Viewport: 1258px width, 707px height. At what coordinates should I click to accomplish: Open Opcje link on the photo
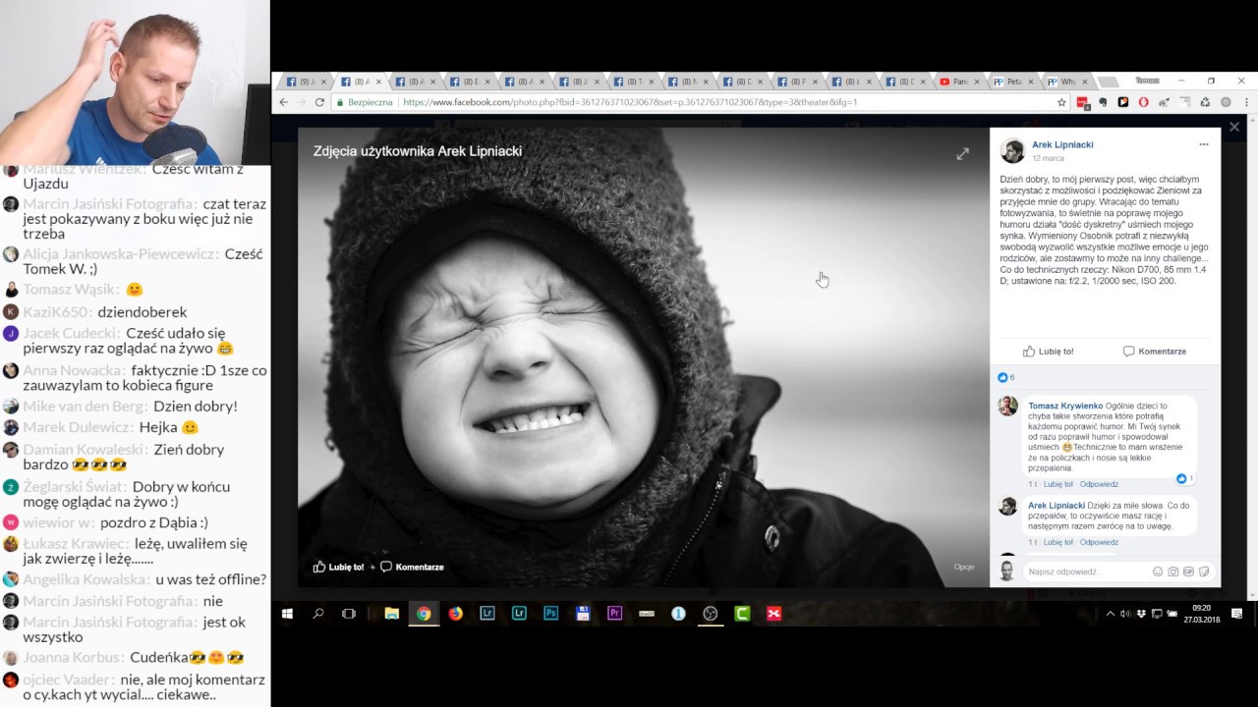pyautogui.click(x=964, y=567)
